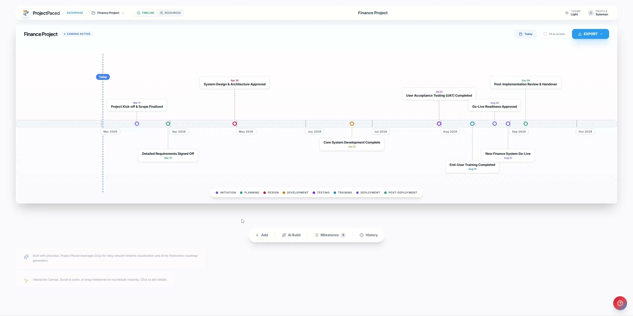The width and height of the screenshot is (633, 316).
Task: Switch to the Timeline tab
Action: 146,13
